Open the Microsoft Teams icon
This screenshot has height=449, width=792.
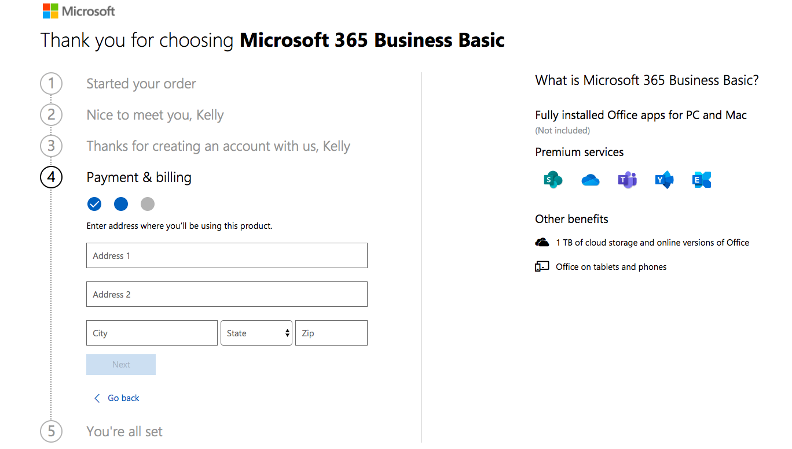coord(627,180)
